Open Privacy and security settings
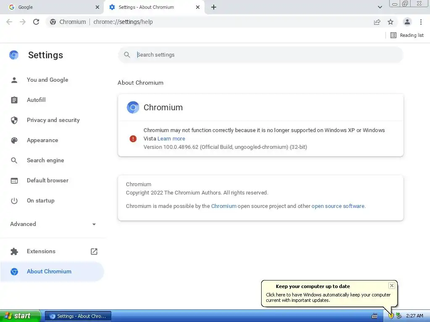The height and width of the screenshot is (322, 430). 52,120
